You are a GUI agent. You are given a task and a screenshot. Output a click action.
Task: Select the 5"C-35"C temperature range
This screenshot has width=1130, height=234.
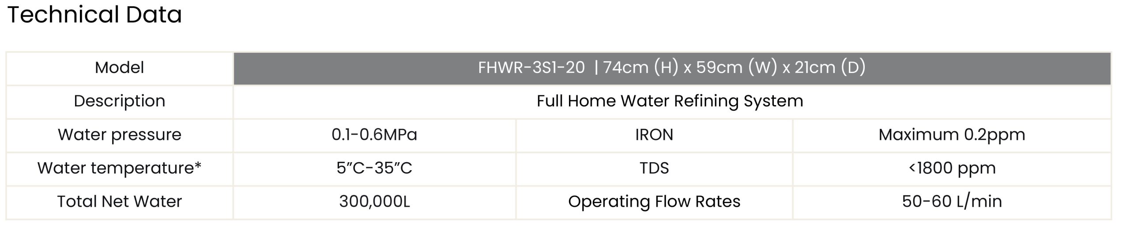pyautogui.click(x=374, y=168)
